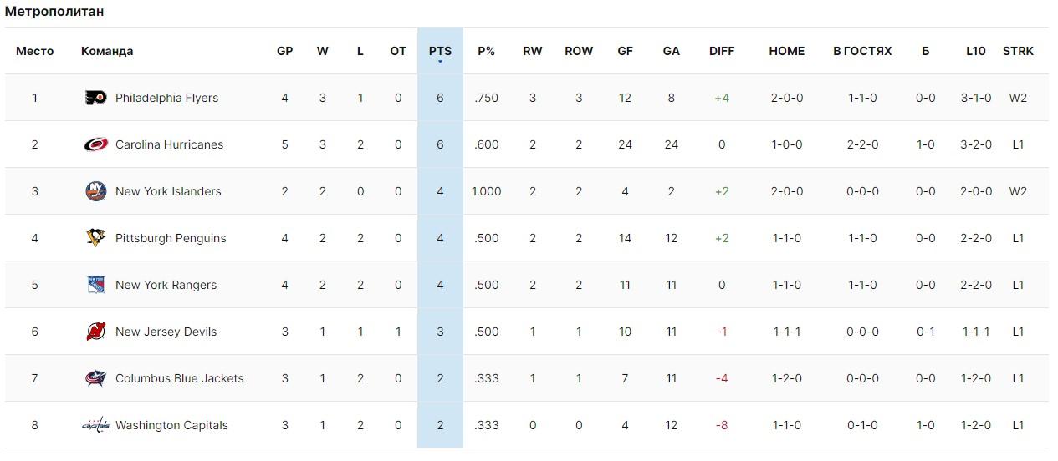Click the New York Rangers logo

click(x=96, y=285)
